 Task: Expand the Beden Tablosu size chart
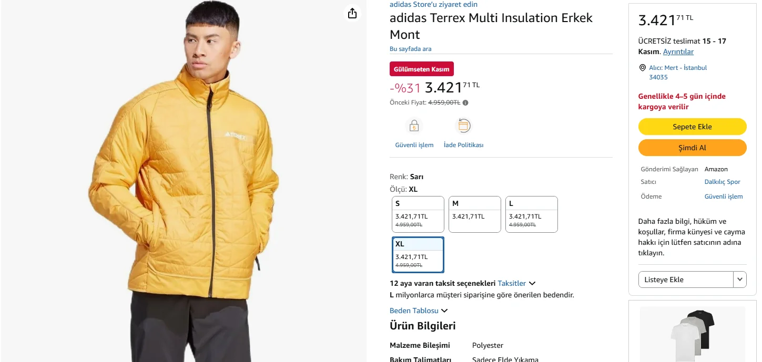tap(419, 311)
